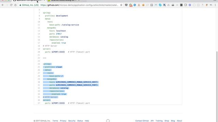Screen dimensions: 218x122
Task: Switch to the localhost catalog tab
Action: point(63,1)
